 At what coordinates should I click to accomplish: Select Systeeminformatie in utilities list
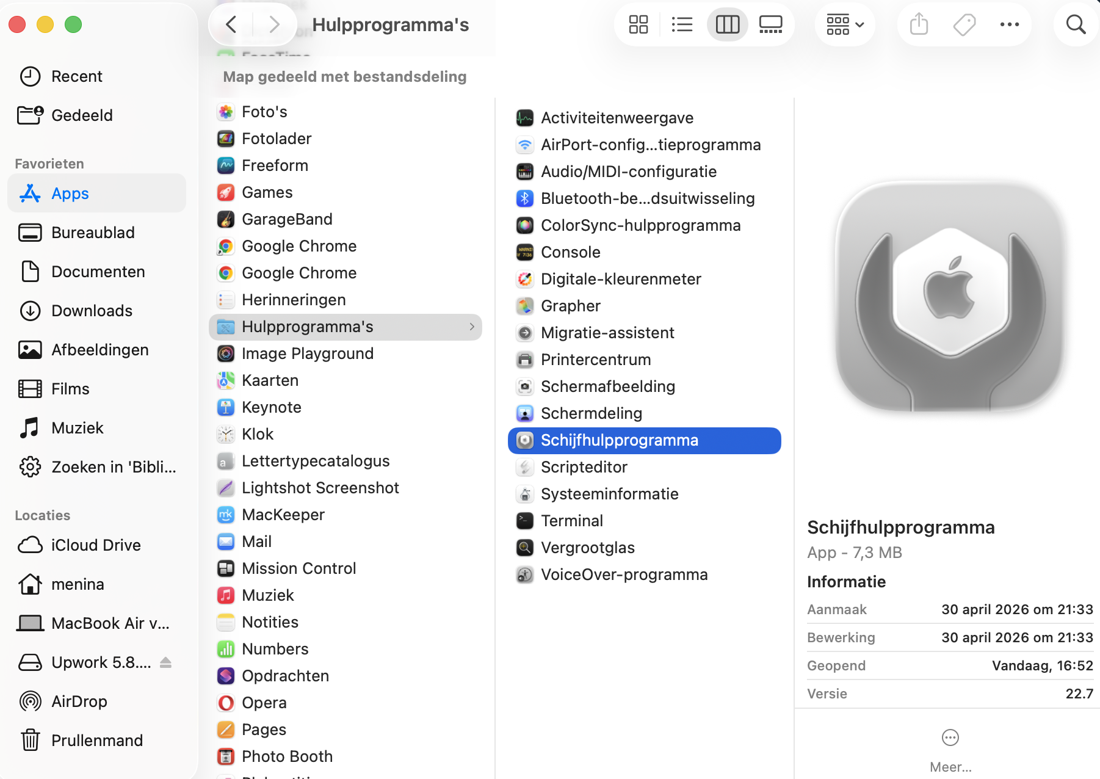coord(645,494)
